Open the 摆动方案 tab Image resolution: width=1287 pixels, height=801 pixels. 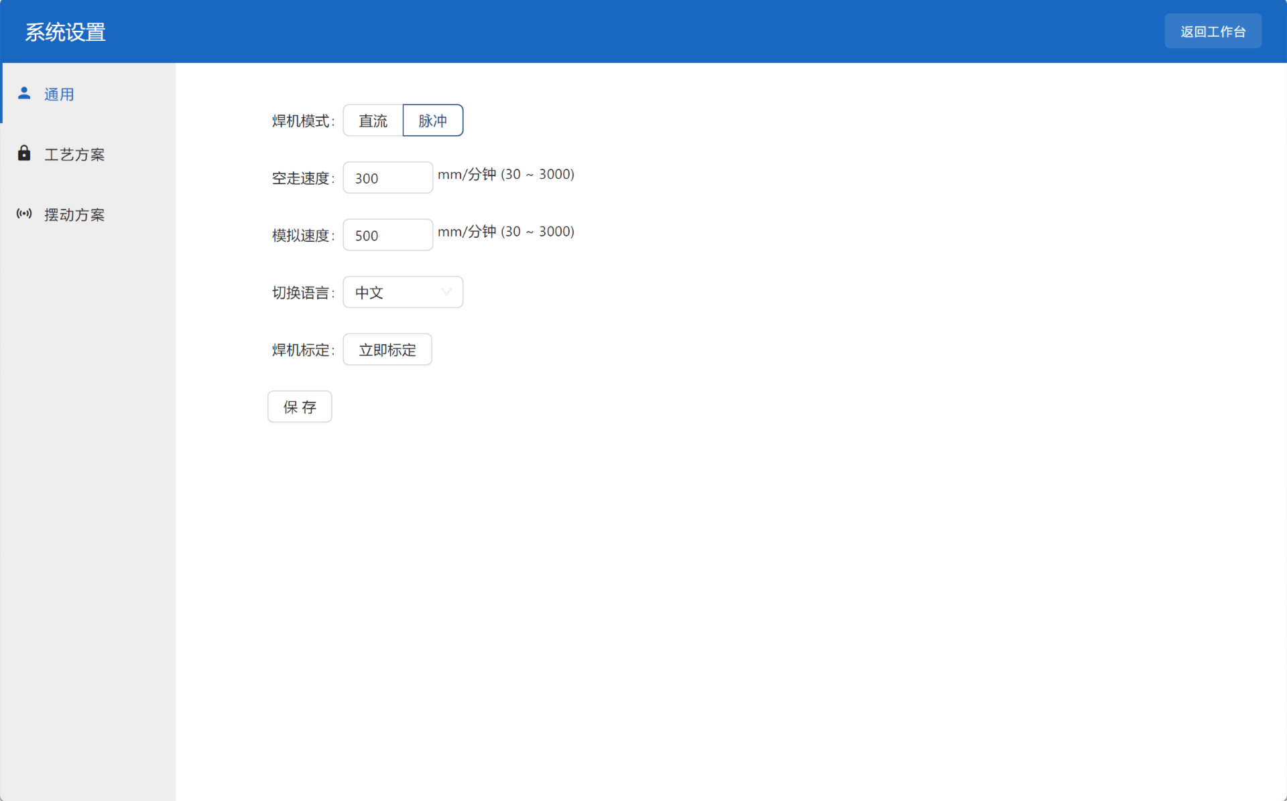click(x=74, y=215)
